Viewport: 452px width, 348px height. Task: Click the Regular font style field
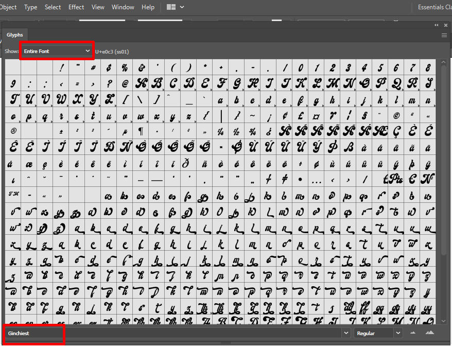(x=374, y=333)
